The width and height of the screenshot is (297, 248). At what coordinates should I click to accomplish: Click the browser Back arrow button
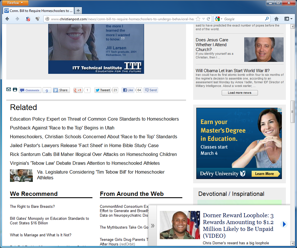[x=7, y=19]
